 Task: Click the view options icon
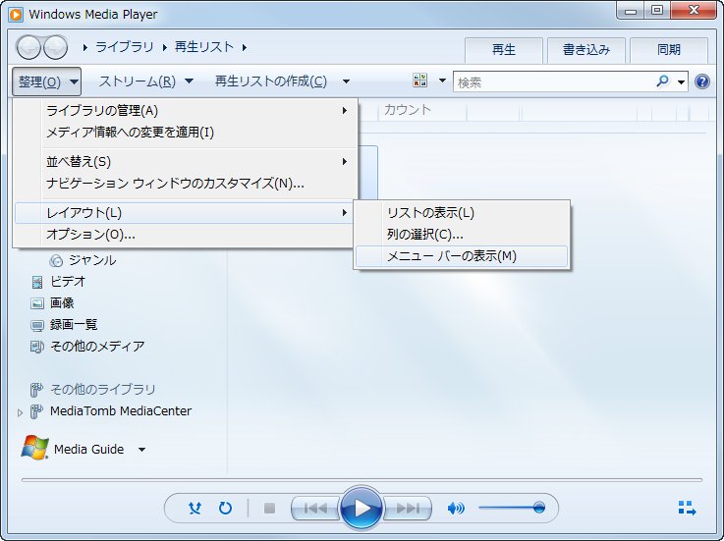(420, 81)
